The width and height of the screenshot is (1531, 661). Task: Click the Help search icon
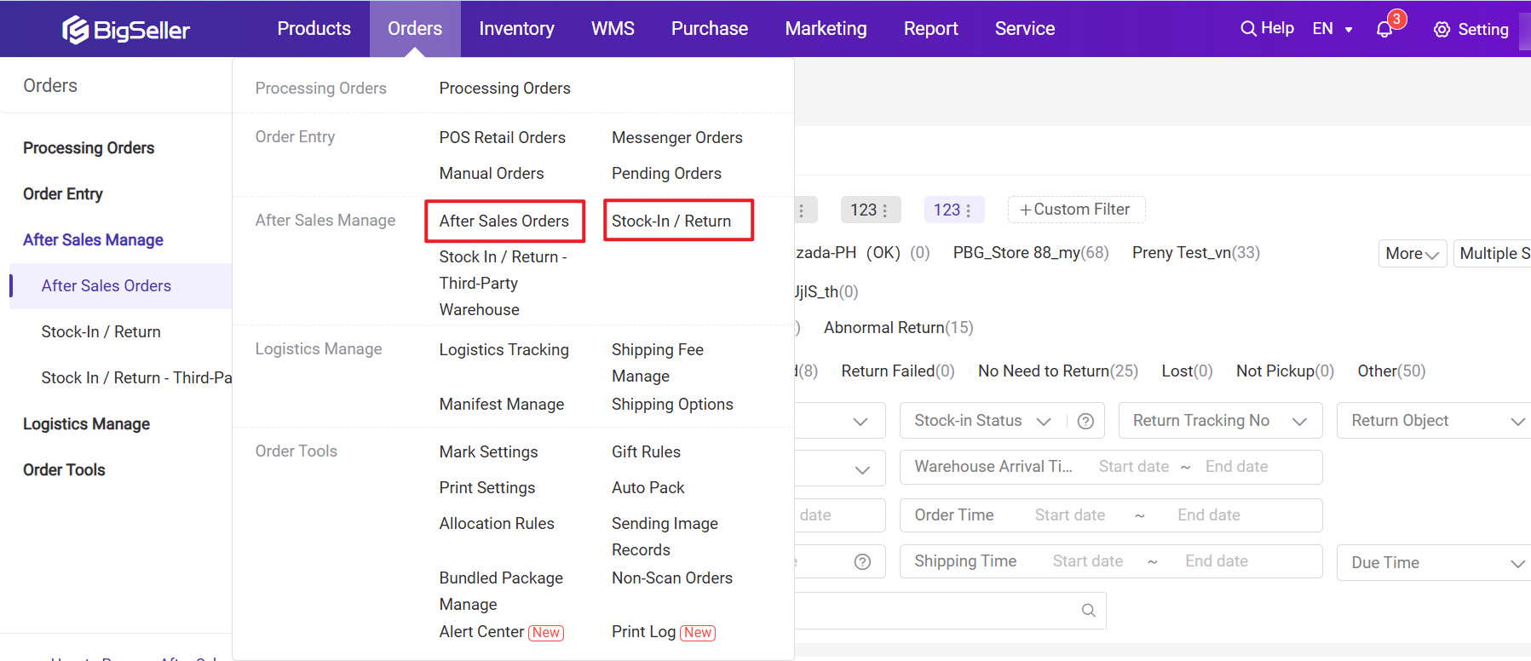[1248, 28]
